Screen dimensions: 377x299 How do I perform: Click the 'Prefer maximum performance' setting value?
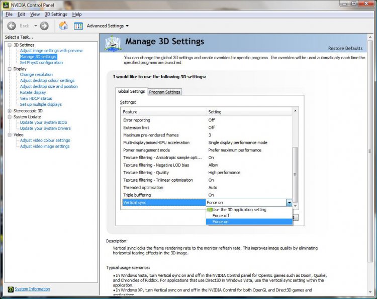point(235,150)
